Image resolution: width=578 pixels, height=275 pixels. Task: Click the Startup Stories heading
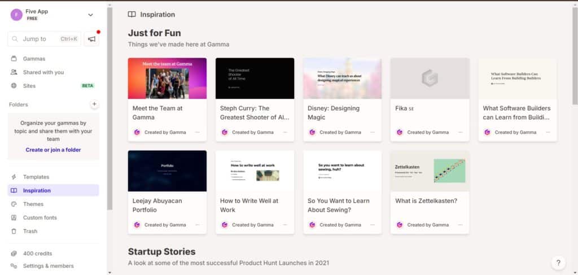(x=162, y=252)
